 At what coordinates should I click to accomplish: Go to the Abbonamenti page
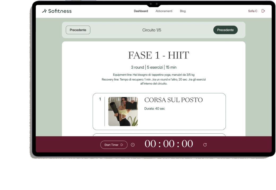tap(164, 11)
